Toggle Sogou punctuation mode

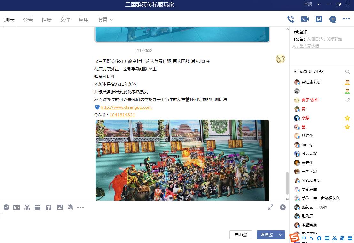pos(312,238)
